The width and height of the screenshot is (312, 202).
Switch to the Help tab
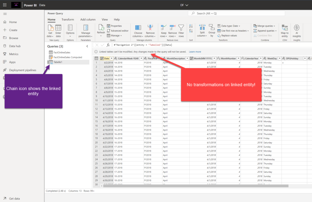pyautogui.click(x=117, y=19)
